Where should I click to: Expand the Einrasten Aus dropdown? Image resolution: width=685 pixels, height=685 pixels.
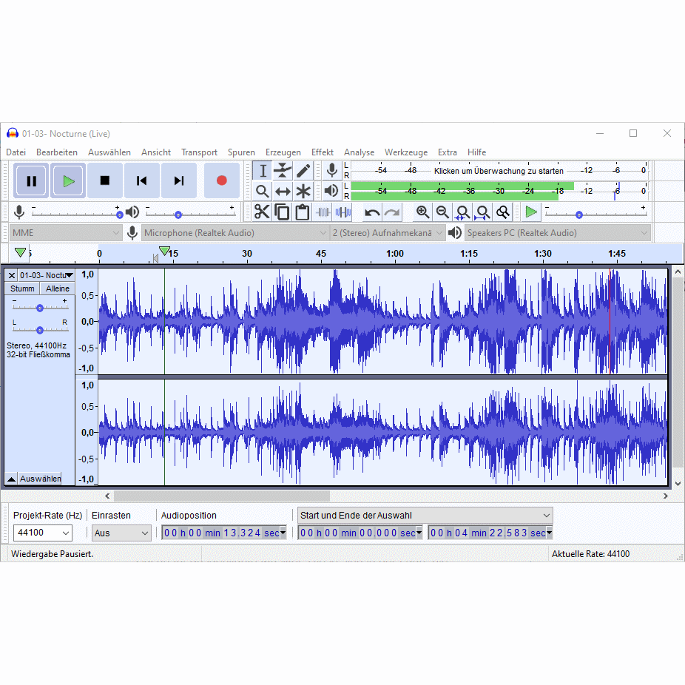(x=121, y=533)
